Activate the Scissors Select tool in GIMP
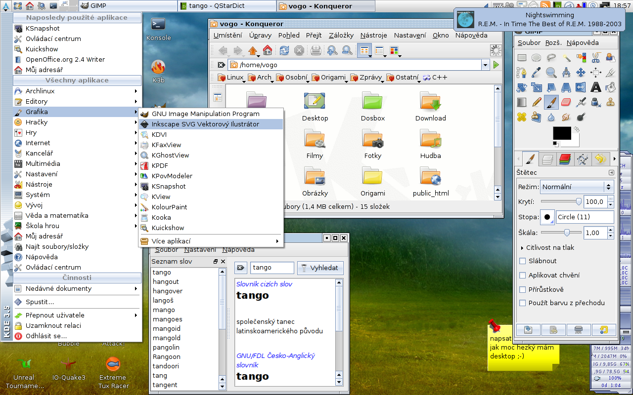Viewport: 633px width, 395px height. (x=596, y=58)
